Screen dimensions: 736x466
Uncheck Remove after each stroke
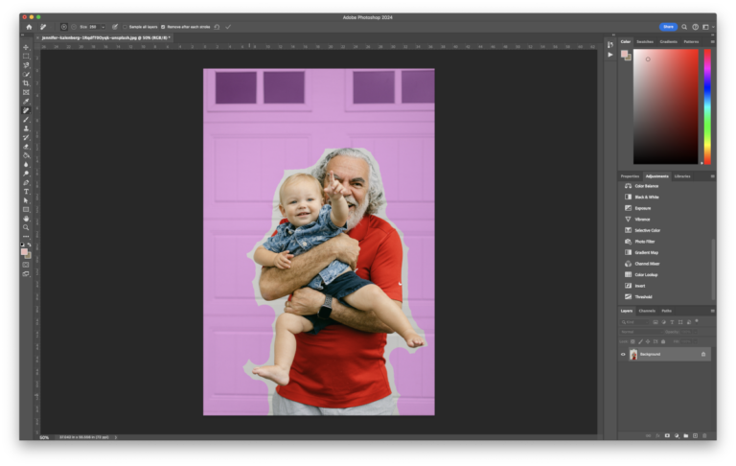point(163,27)
